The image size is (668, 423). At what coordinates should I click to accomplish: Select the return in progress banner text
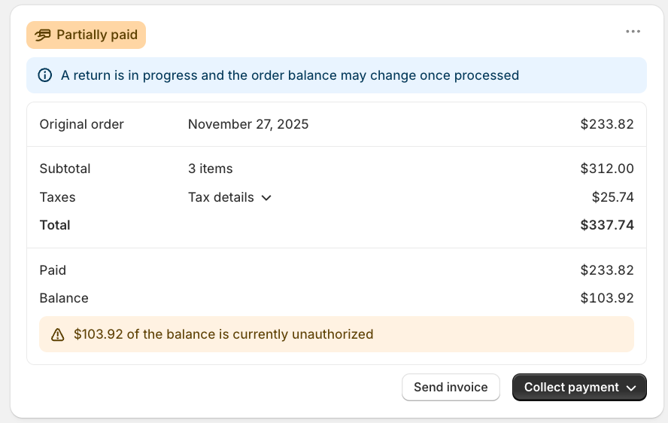pos(290,75)
